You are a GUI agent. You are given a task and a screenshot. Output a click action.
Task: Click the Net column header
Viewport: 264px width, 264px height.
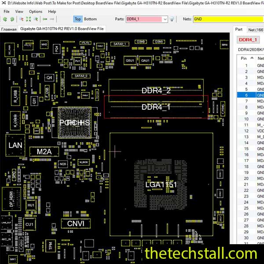[x=260, y=58]
